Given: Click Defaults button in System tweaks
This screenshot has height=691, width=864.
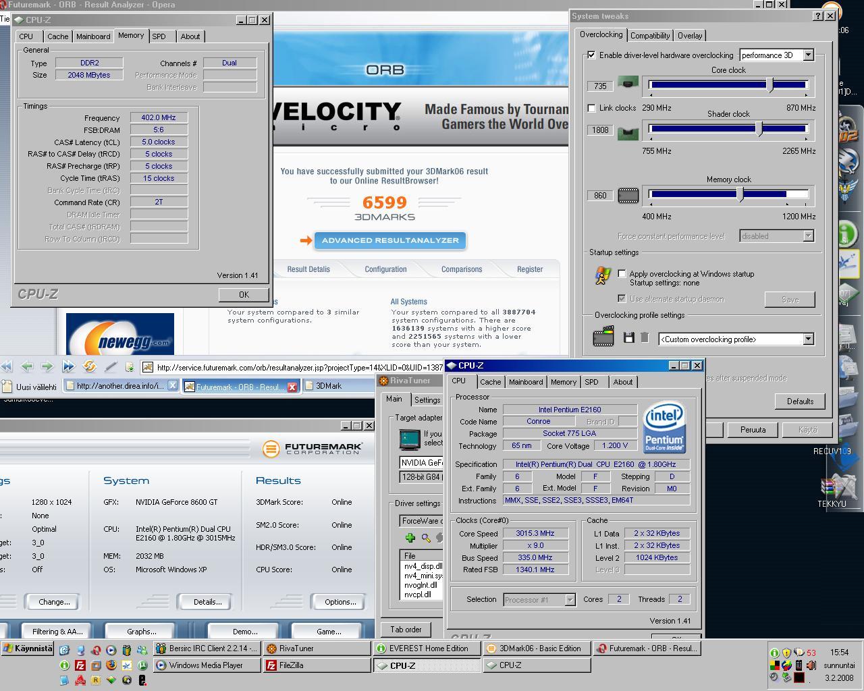Looking at the screenshot, I should 800,401.
